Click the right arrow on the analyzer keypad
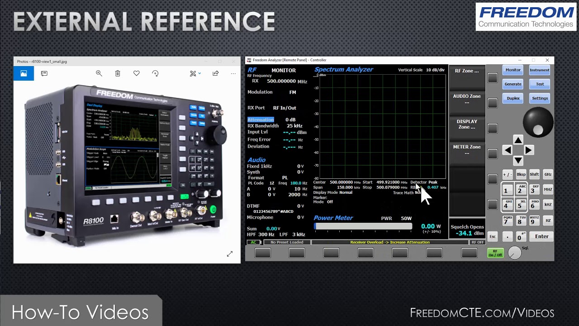This screenshot has width=579, height=326. 528,150
